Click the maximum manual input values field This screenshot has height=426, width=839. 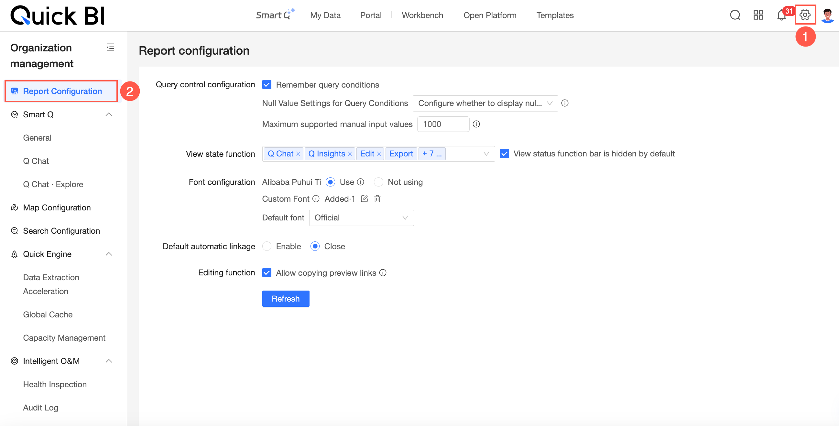[x=443, y=124]
